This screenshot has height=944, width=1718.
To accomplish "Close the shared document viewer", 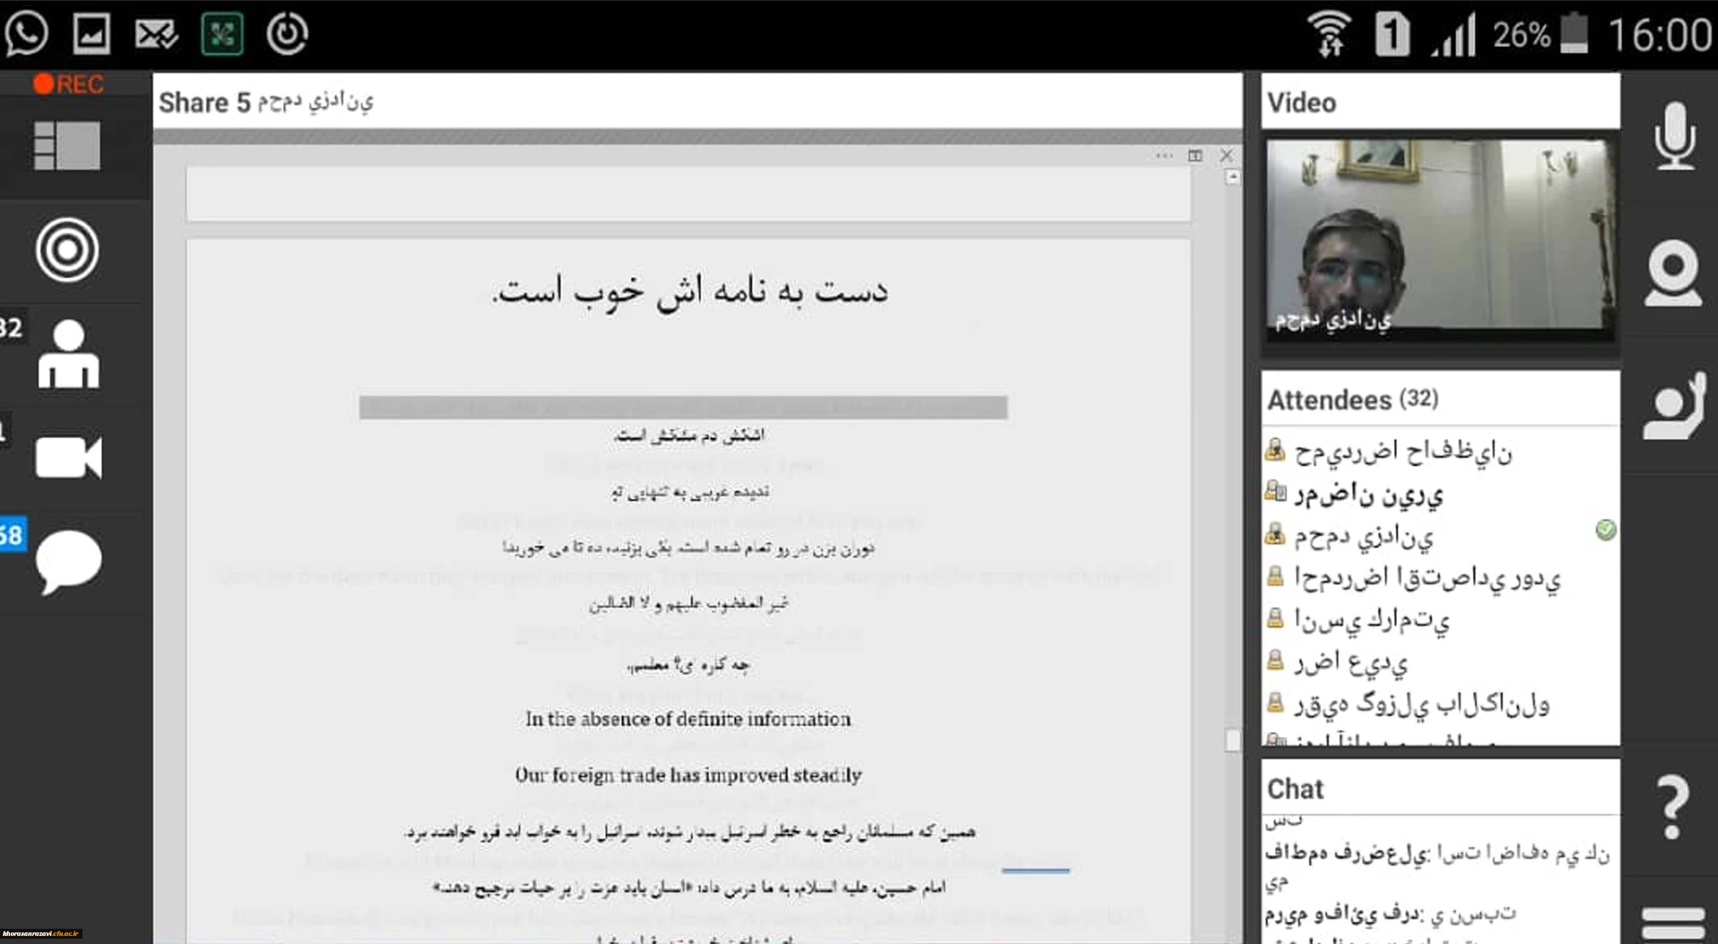I will coord(1226,156).
